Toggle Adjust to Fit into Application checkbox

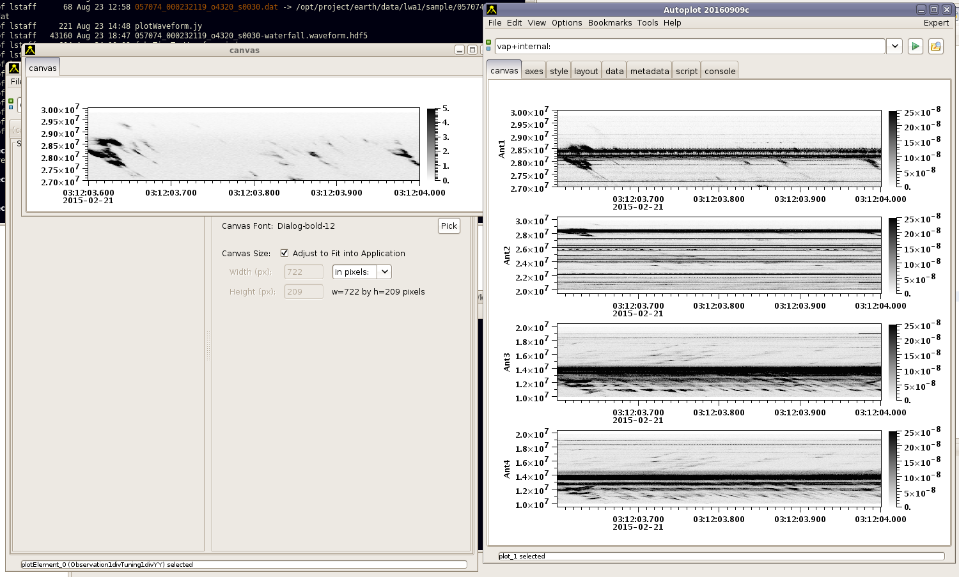click(x=285, y=253)
